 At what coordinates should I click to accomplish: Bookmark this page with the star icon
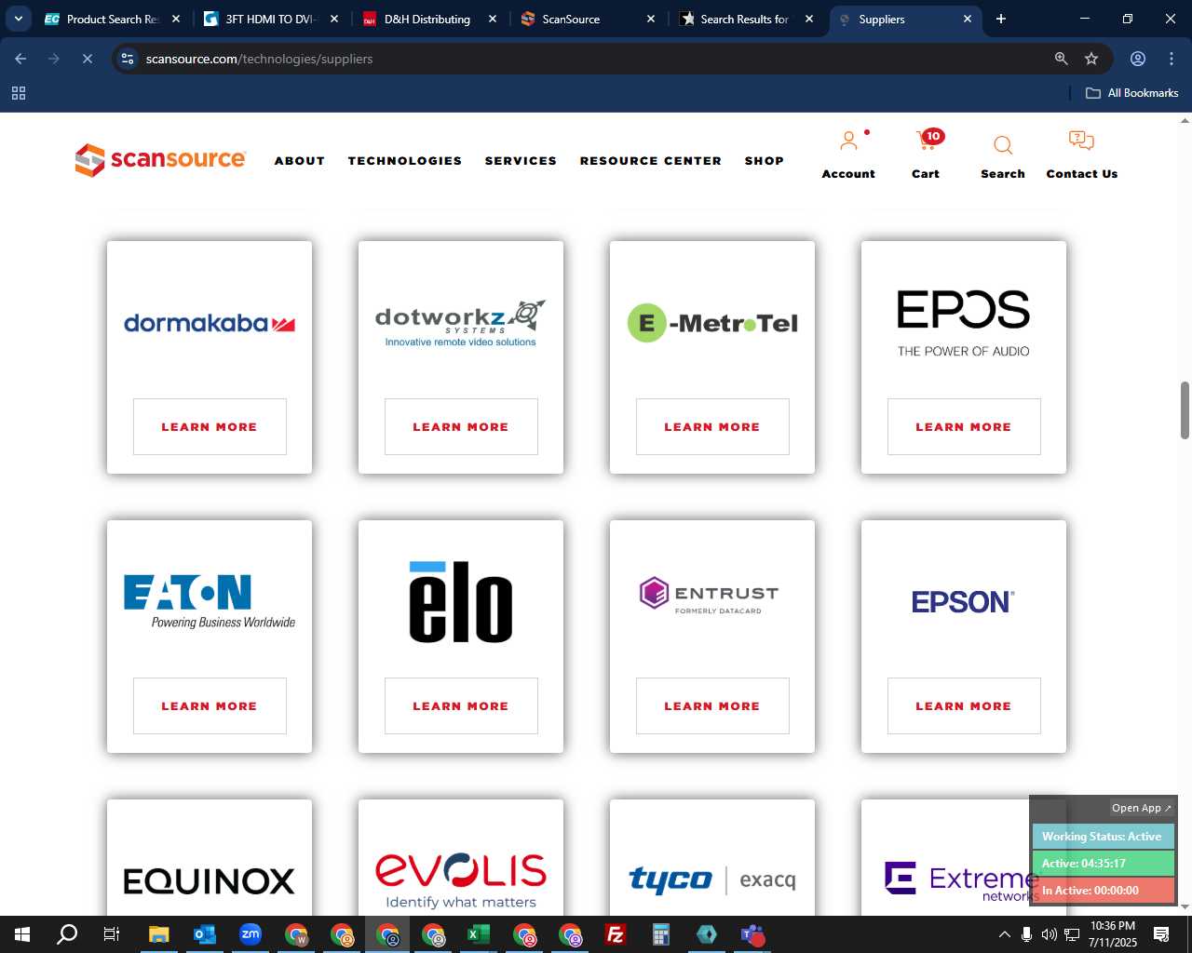click(1091, 59)
